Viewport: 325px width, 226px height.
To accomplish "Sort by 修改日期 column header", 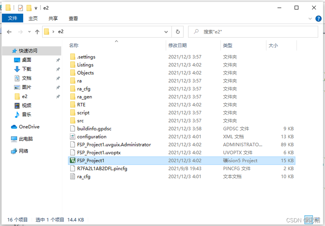I will 177,45.
